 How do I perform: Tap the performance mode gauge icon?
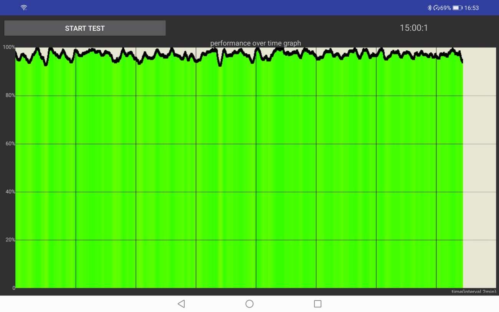pyautogui.click(x=436, y=8)
